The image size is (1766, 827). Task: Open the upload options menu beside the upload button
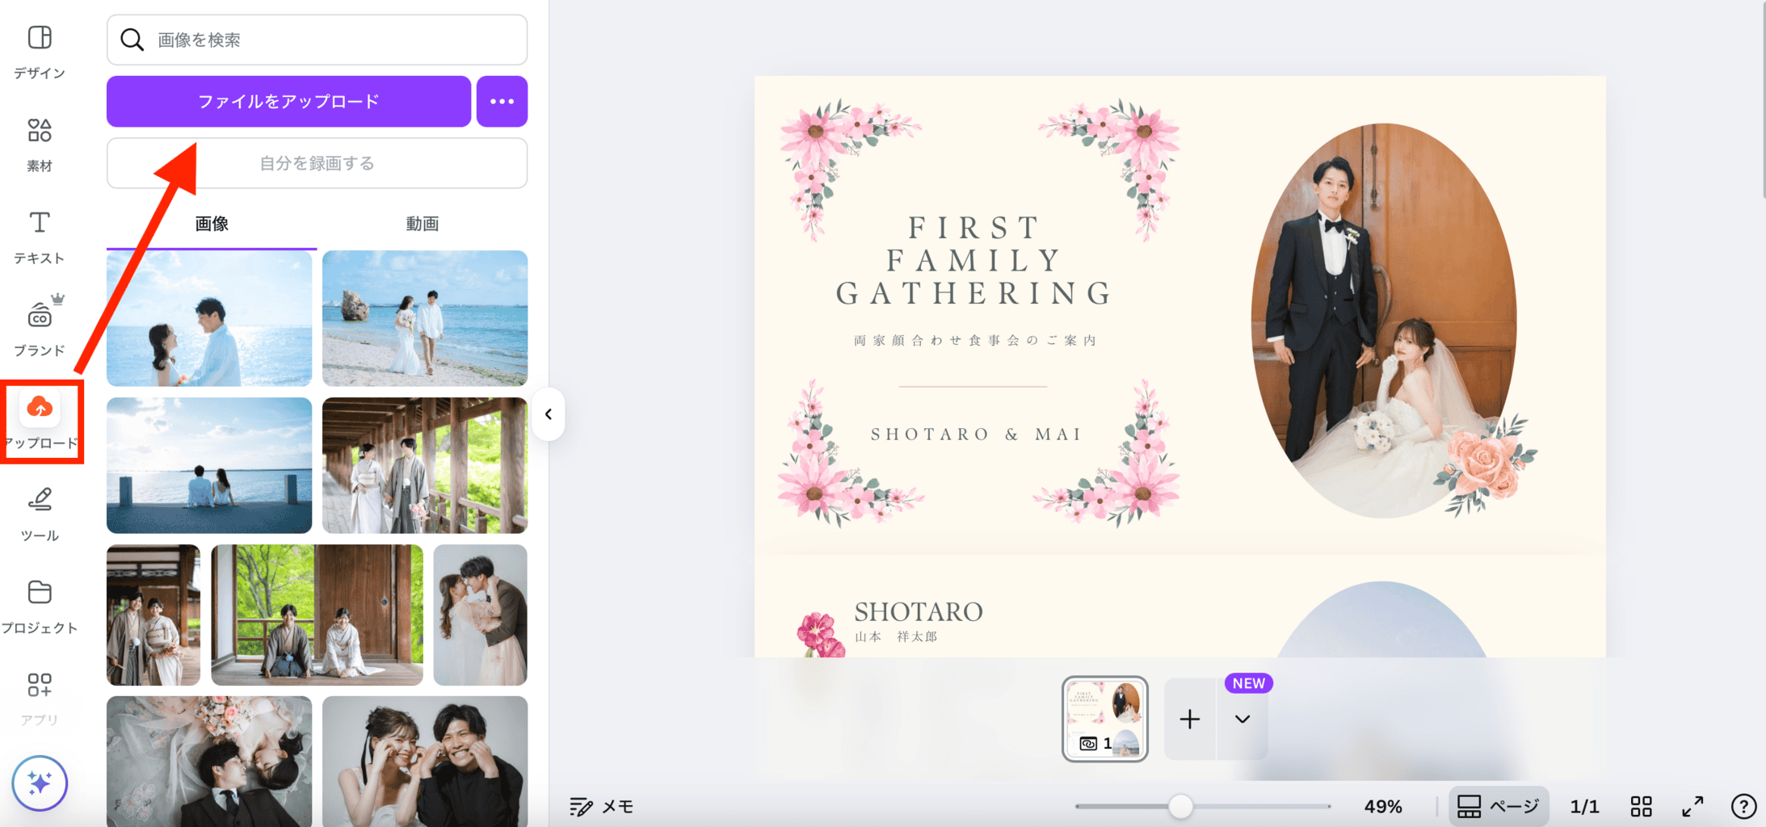(x=502, y=101)
